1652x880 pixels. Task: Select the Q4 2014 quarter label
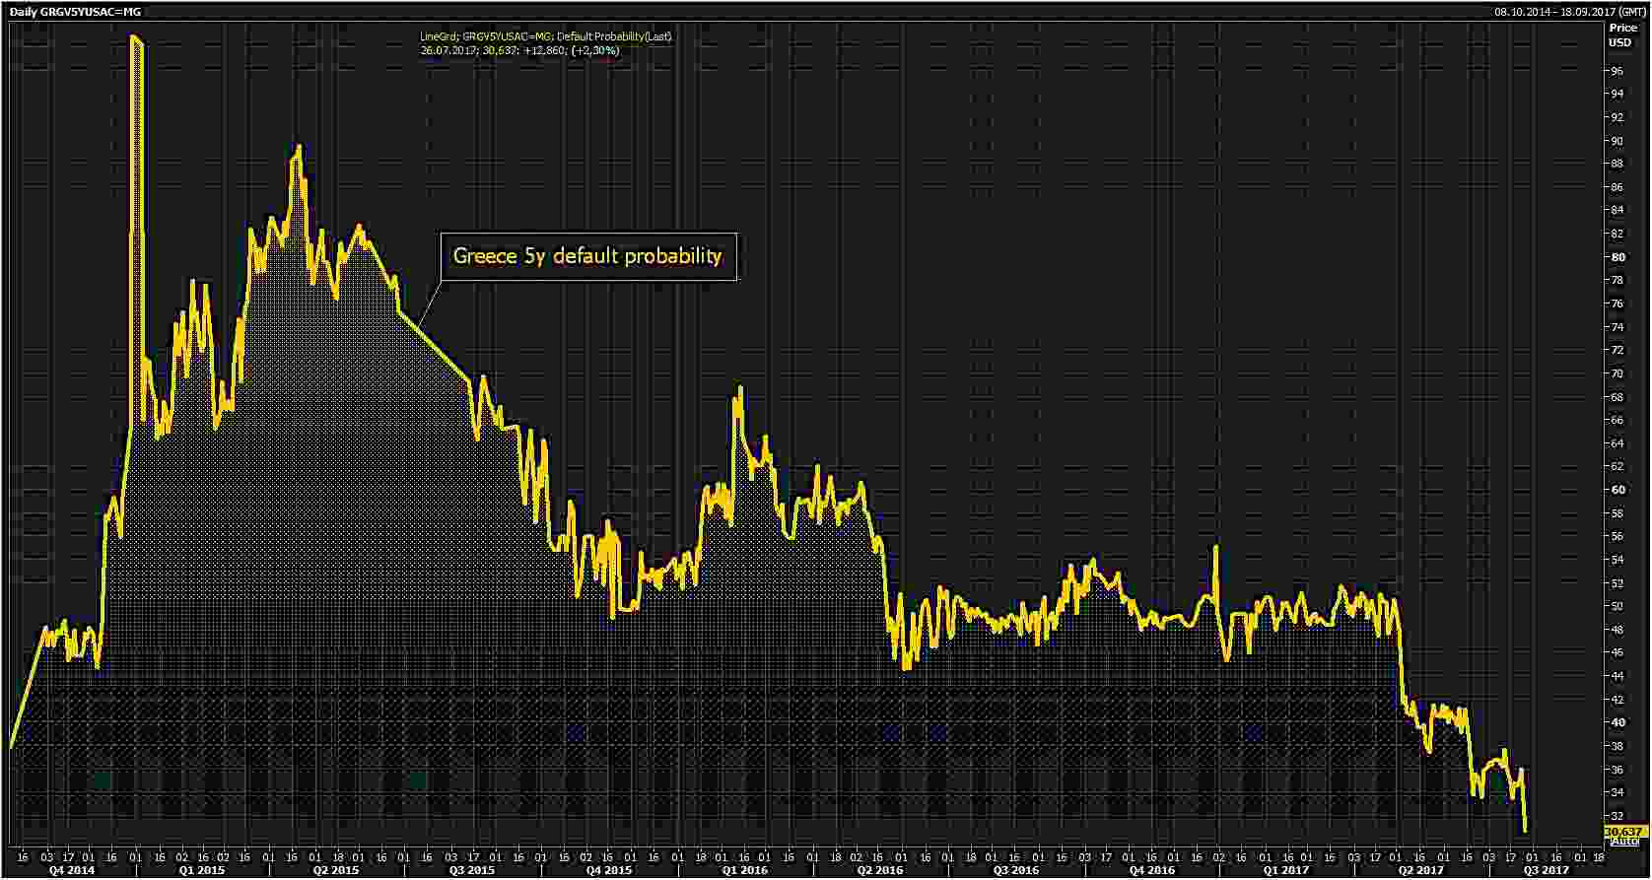(x=73, y=870)
